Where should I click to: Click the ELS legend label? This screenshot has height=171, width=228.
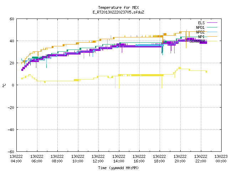point(201,23)
